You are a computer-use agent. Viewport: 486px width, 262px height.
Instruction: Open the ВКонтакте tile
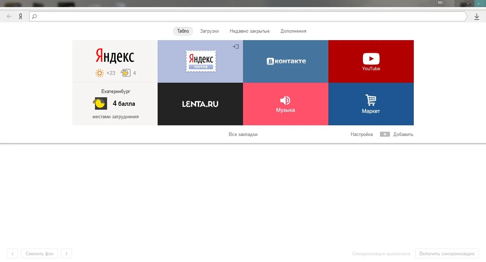(x=286, y=61)
